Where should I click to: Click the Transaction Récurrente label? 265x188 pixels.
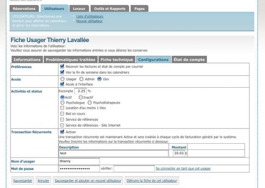[31, 132]
